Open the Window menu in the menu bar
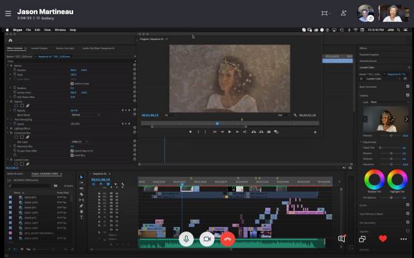Image resolution: width=414 pixels, height=258 pixels. click(x=60, y=30)
